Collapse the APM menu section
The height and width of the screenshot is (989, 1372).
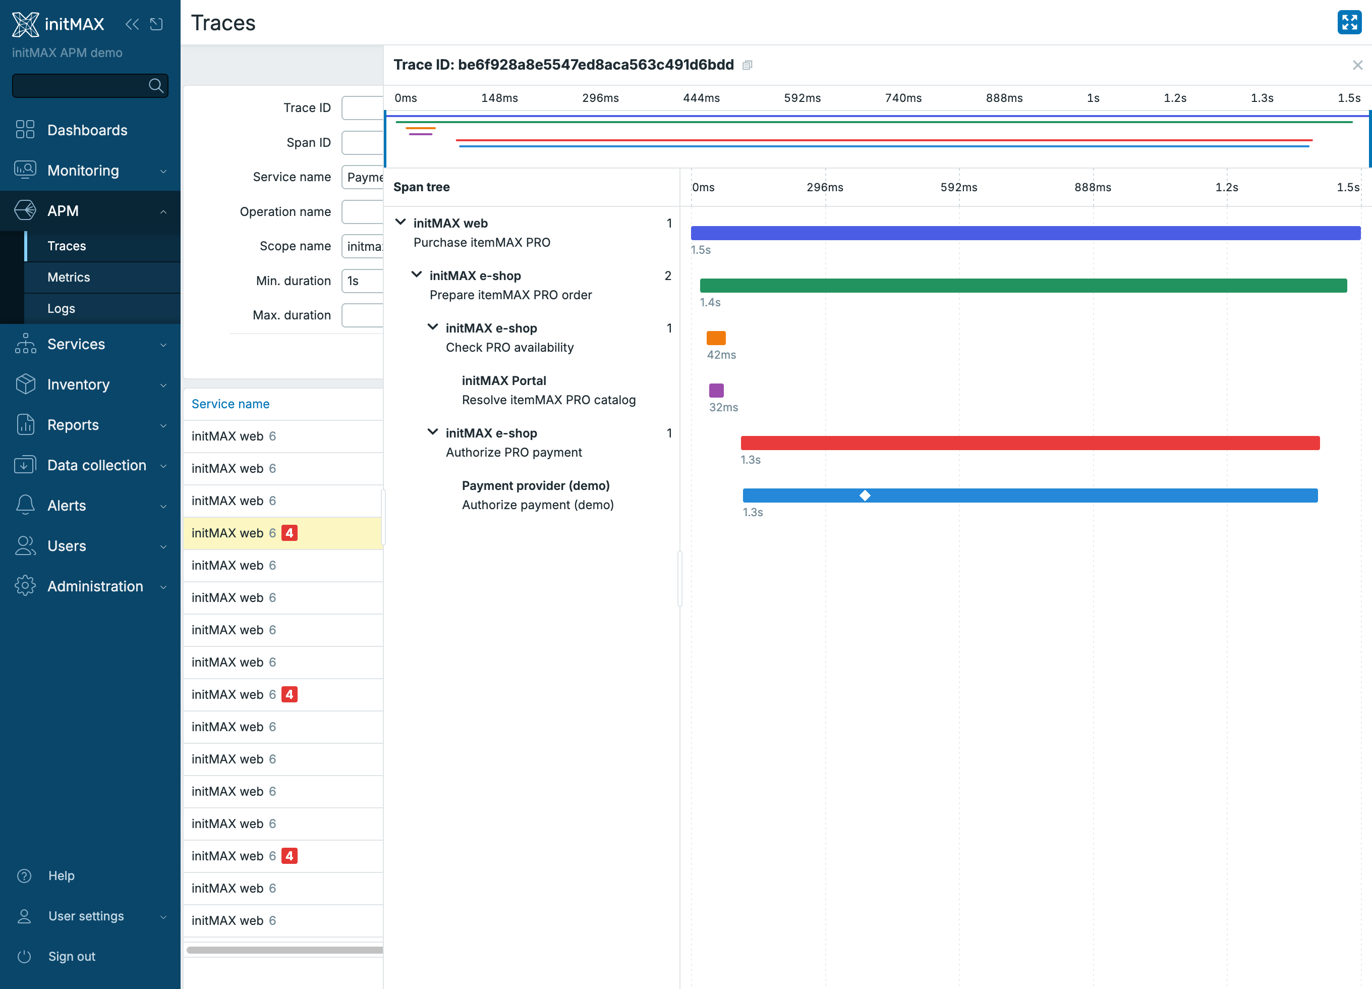coord(163,212)
